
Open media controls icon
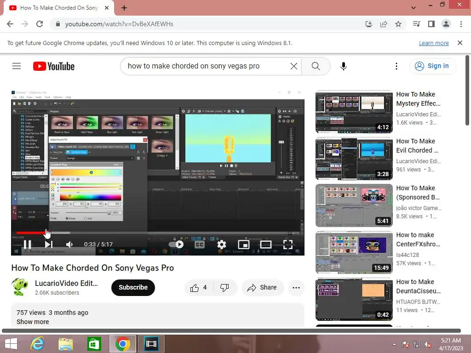[x=416, y=24]
